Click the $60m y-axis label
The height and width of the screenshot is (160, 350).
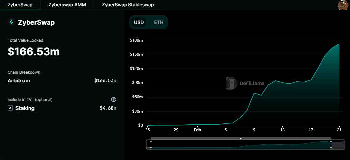click(x=137, y=97)
